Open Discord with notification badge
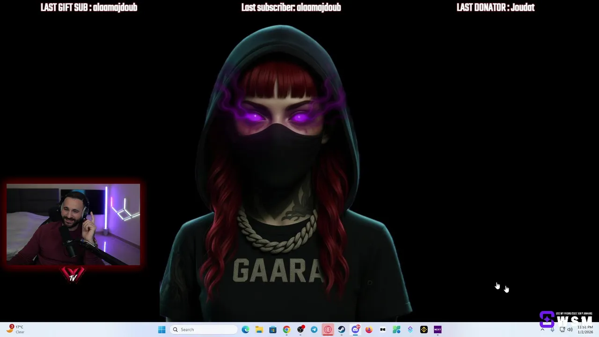599x337 pixels. (355, 330)
